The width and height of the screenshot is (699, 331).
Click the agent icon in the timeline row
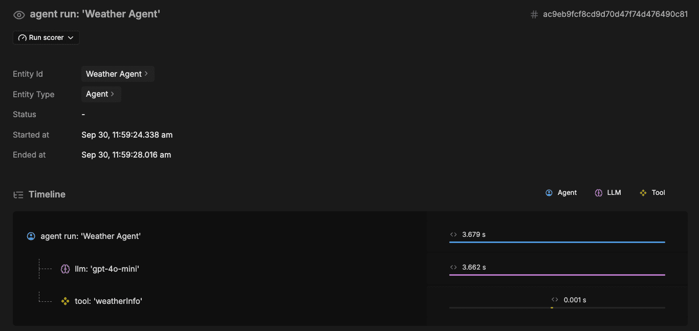31,236
